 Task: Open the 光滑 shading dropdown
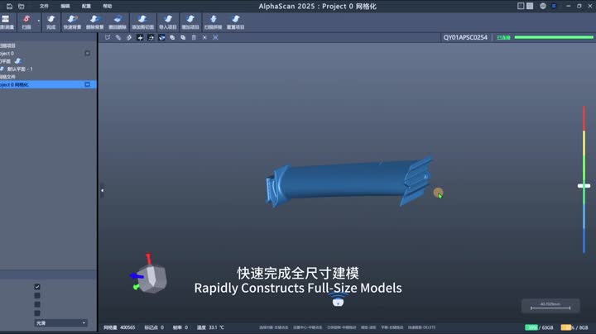[60, 323]
